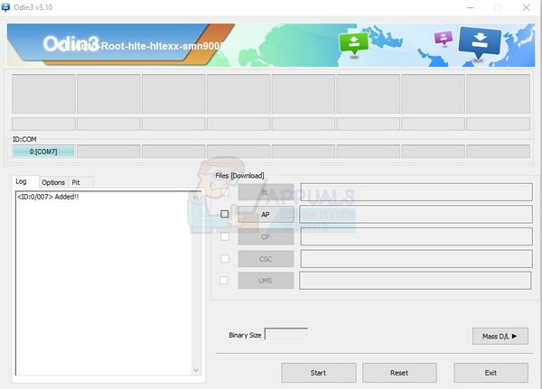
Task: Close the Odin3 window
Action: (x=526, y=7)
